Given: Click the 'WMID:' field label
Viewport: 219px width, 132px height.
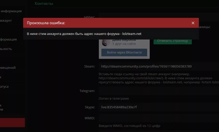Looking at the screenshot, I should coord(90,118).
